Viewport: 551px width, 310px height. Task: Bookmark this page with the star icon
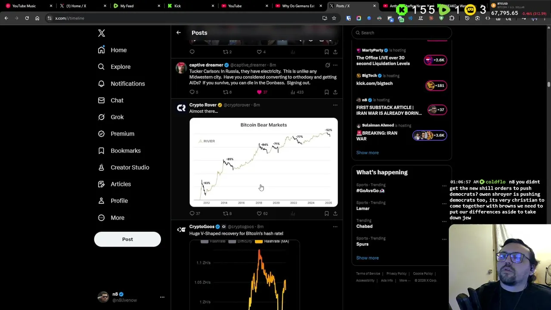334,18
